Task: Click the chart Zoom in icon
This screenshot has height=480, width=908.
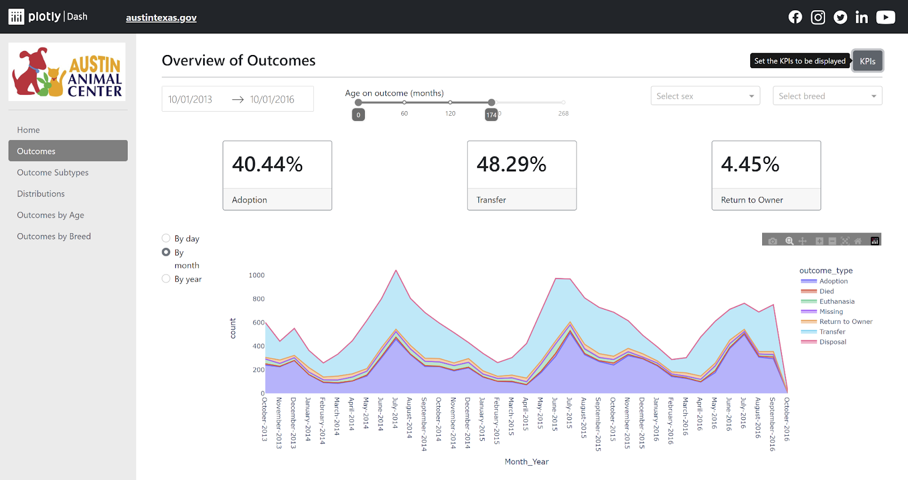Action: click(819, 241)
